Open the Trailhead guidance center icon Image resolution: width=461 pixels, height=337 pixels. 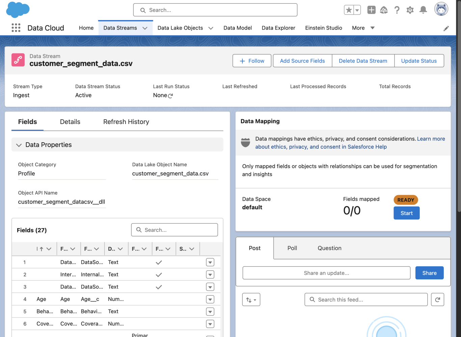pyautogui.click(x=384, y=10)
